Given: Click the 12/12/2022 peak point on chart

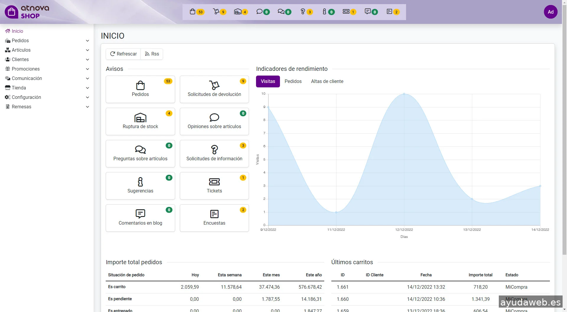Looking at the screenshot, I should [x=404, y=94].
